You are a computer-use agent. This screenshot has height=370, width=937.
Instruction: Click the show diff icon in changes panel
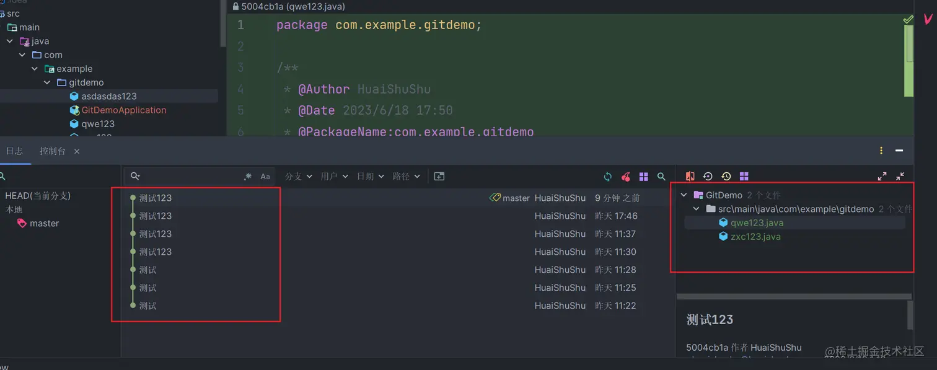click(690, 177)
